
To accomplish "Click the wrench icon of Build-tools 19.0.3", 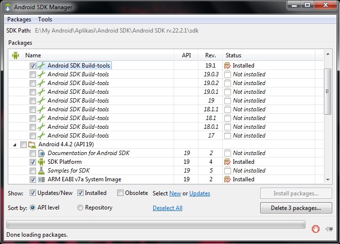I will coord(41,74).
